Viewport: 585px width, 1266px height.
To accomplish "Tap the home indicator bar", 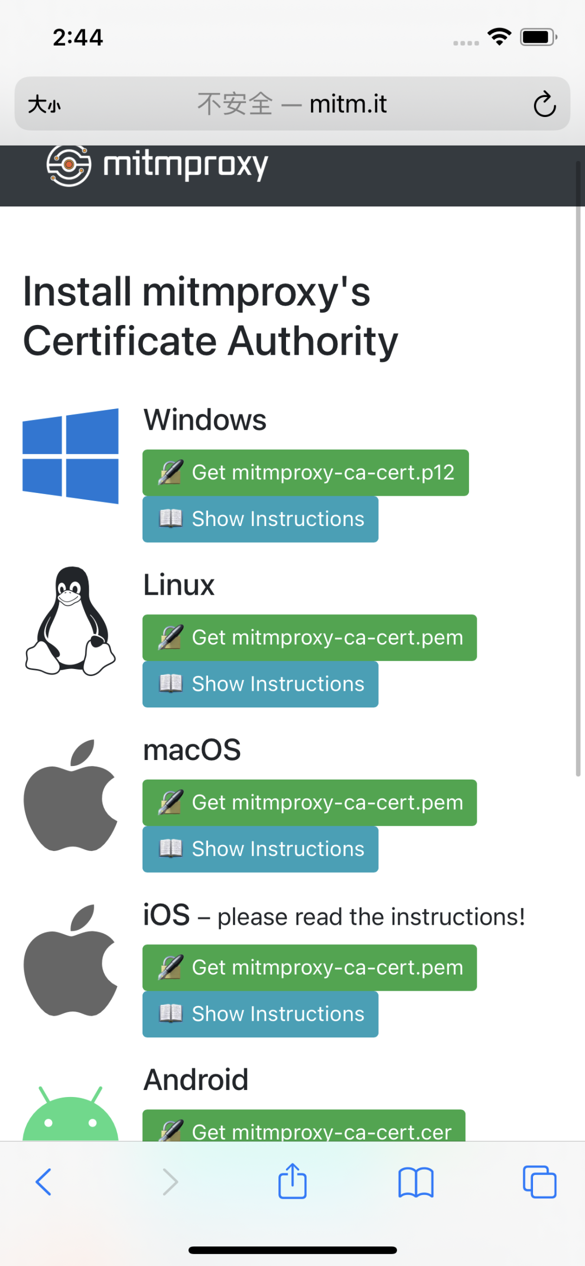I will (292, 1250).
